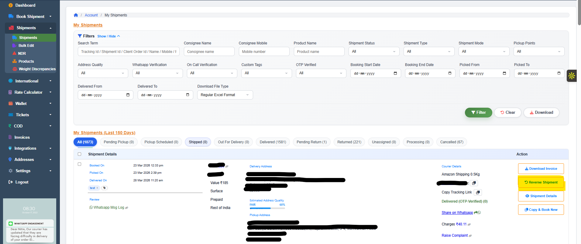Click the Wallet icon in sidebar
The width and height of the screenshot is (581, 244).
point(11,103)
